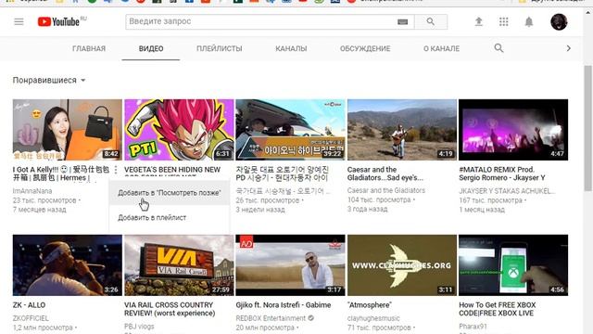Click the page vertical scrollbar thumb
Viewport: 593px width, 334px height.
tap(587, 128)
